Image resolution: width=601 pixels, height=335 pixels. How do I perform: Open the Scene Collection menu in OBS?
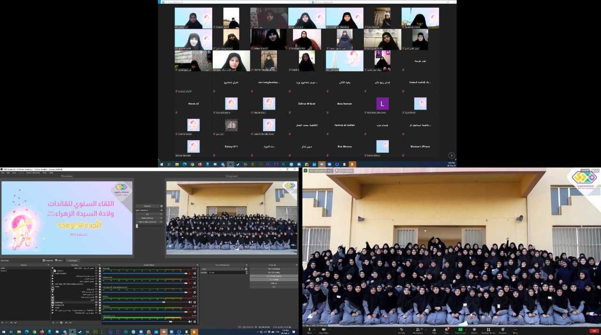point(32,172)
